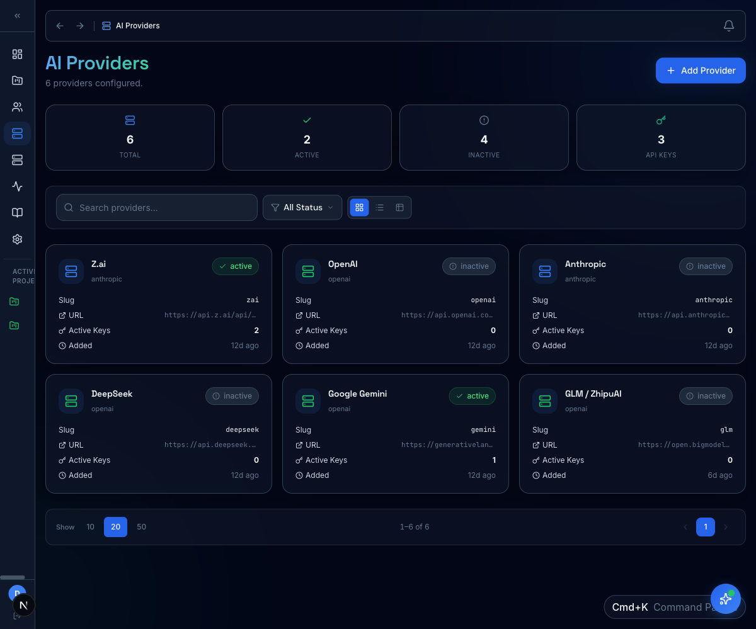Go forward with the right arrow
Screen dimensions: 756x629
tap(80, 26)
